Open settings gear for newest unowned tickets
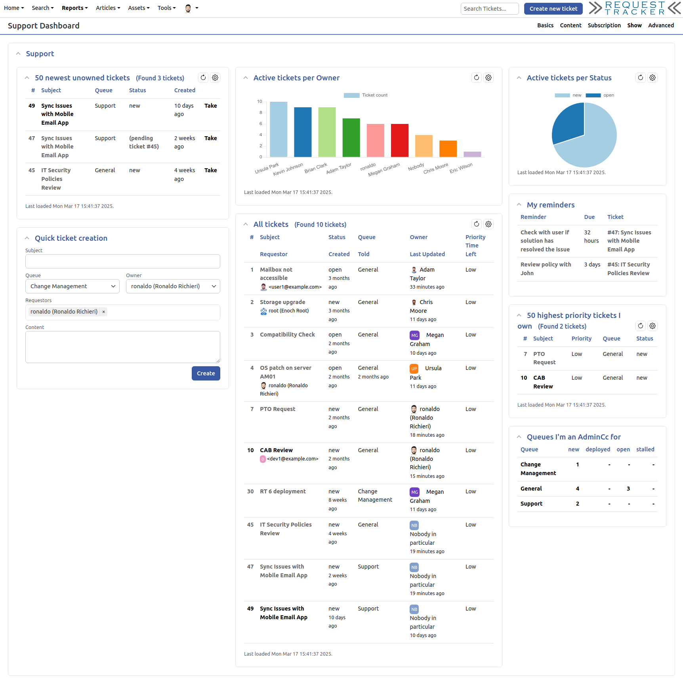The width and height of the screenshot is (683, 681). tap(215, 78)
